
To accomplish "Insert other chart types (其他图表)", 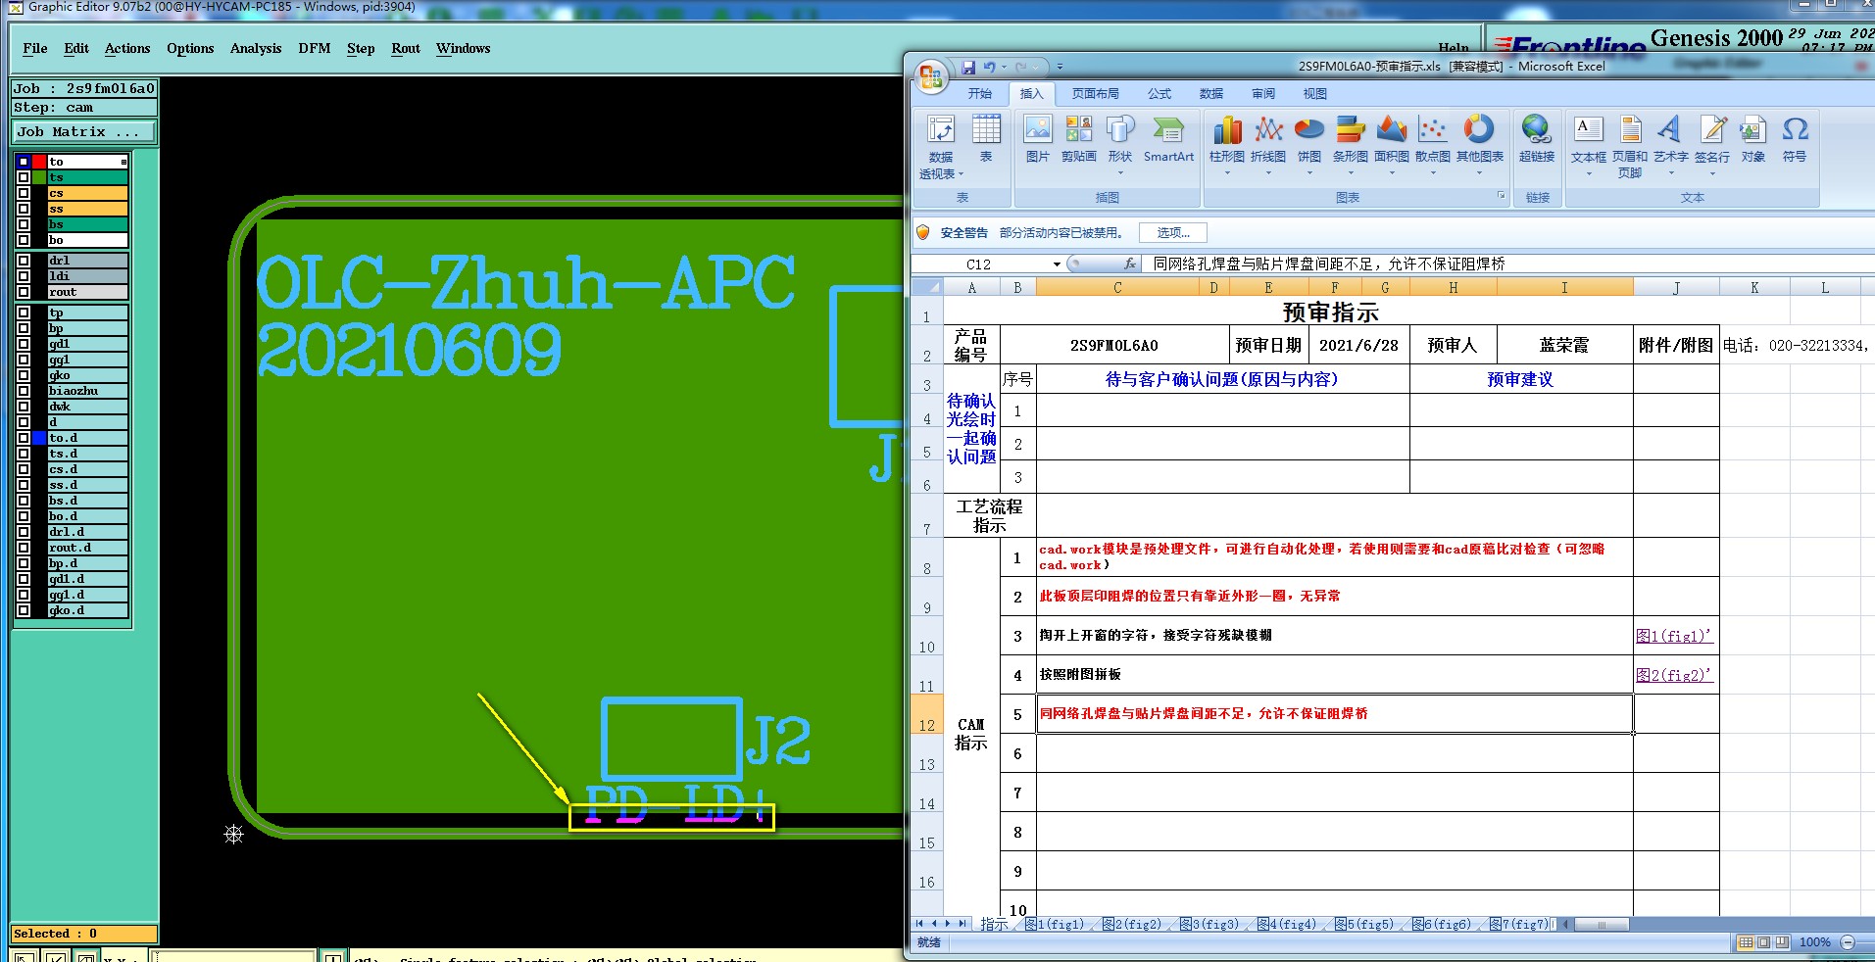I will [x=1479, y=145].
